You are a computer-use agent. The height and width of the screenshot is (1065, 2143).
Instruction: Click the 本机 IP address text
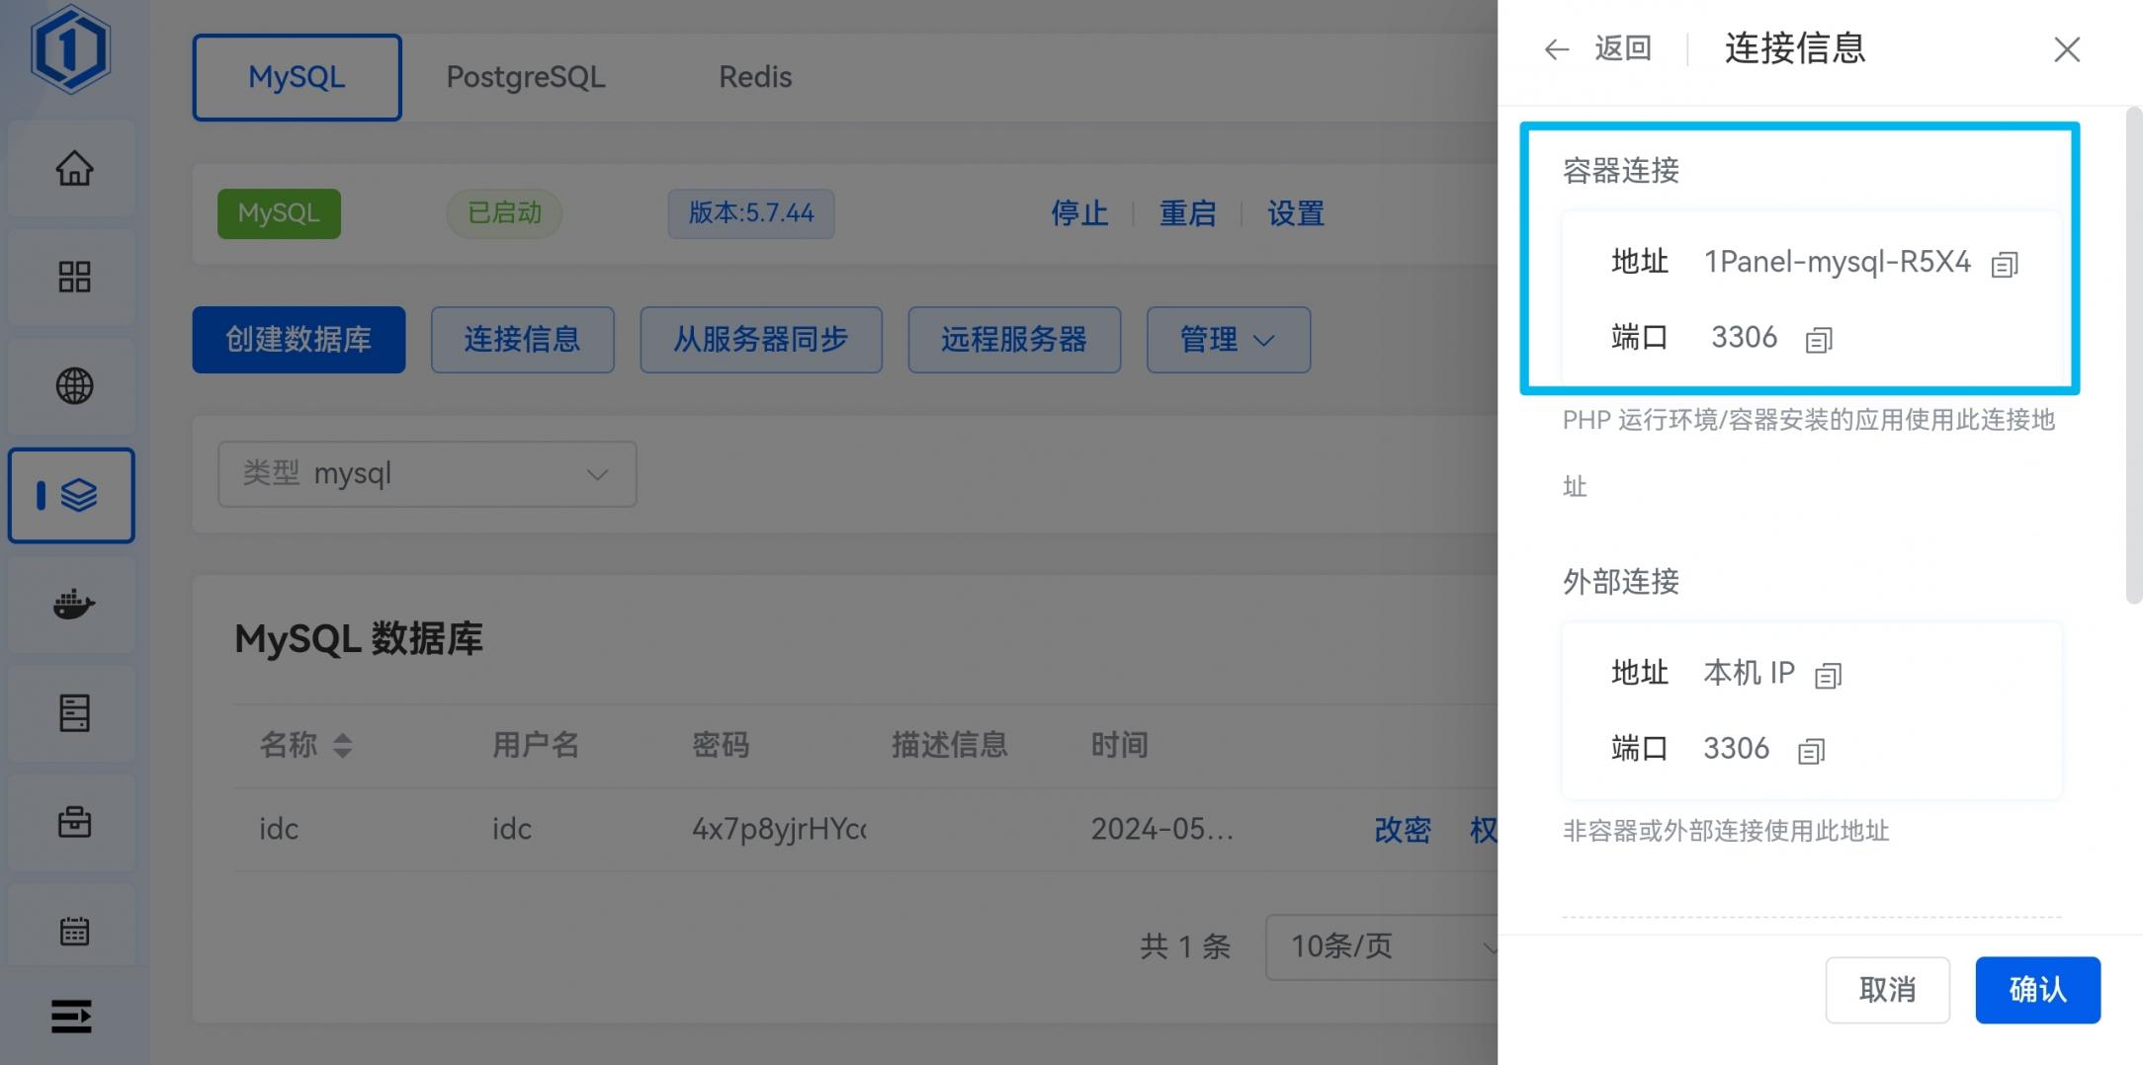pyautogui.click(x=1750, y=673)
